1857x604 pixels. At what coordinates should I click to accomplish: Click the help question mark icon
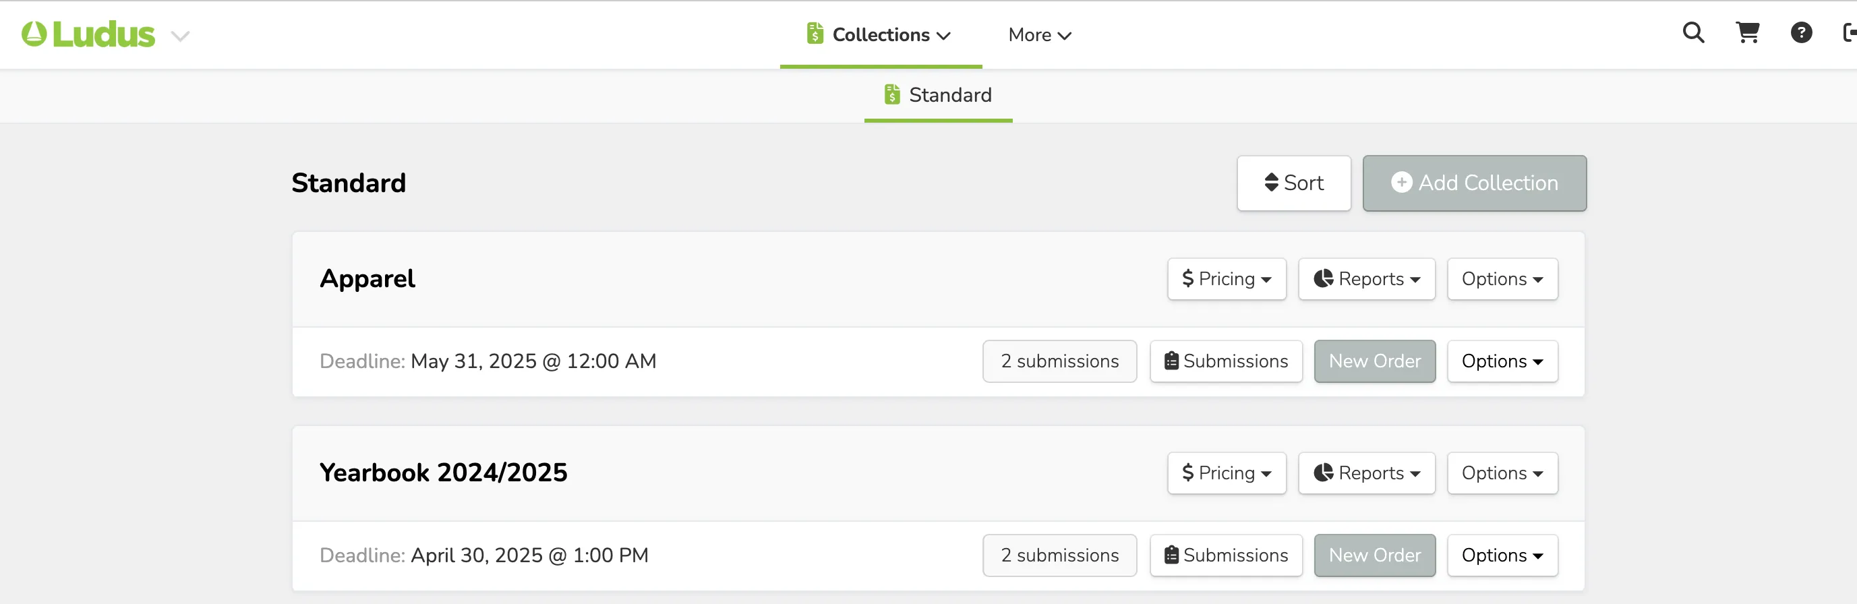(1801, 32)
